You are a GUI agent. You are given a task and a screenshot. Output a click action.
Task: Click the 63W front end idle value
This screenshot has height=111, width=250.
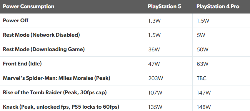click(x=202, y=64)
